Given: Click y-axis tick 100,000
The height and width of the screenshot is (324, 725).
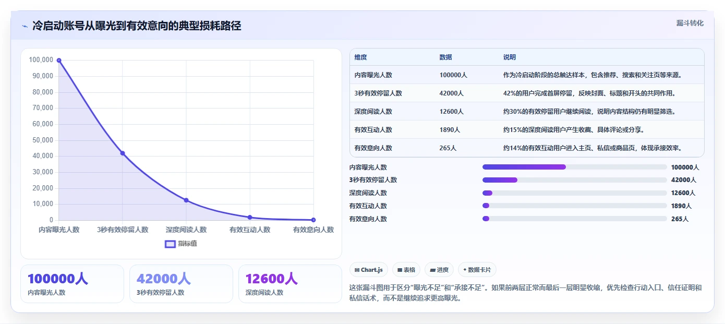Looking at the screenshot, I should [x=41, y=60].
